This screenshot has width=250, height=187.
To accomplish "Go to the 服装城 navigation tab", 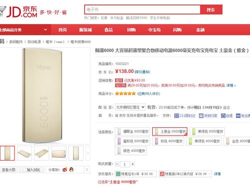I will click(85, 30).
